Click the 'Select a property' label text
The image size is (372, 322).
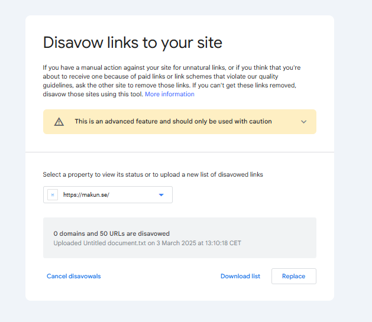pos(153,174)
